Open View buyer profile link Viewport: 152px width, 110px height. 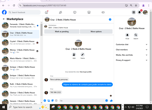pos(85,72)
